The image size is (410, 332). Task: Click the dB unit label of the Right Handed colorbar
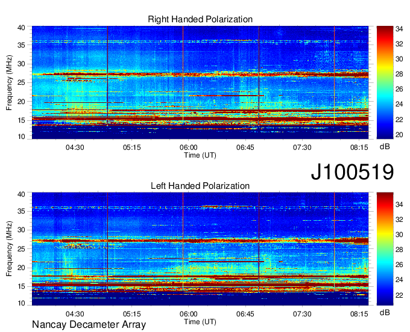click(385, 147)
